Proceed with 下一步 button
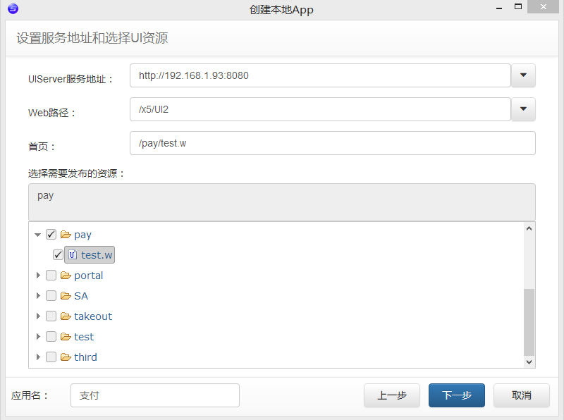The image size is (564, 420). click(457, 395)
